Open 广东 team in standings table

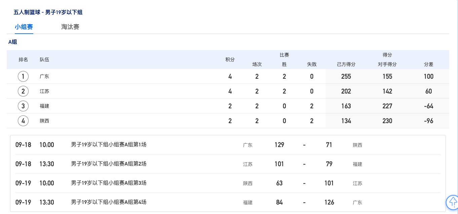[44, 76]
